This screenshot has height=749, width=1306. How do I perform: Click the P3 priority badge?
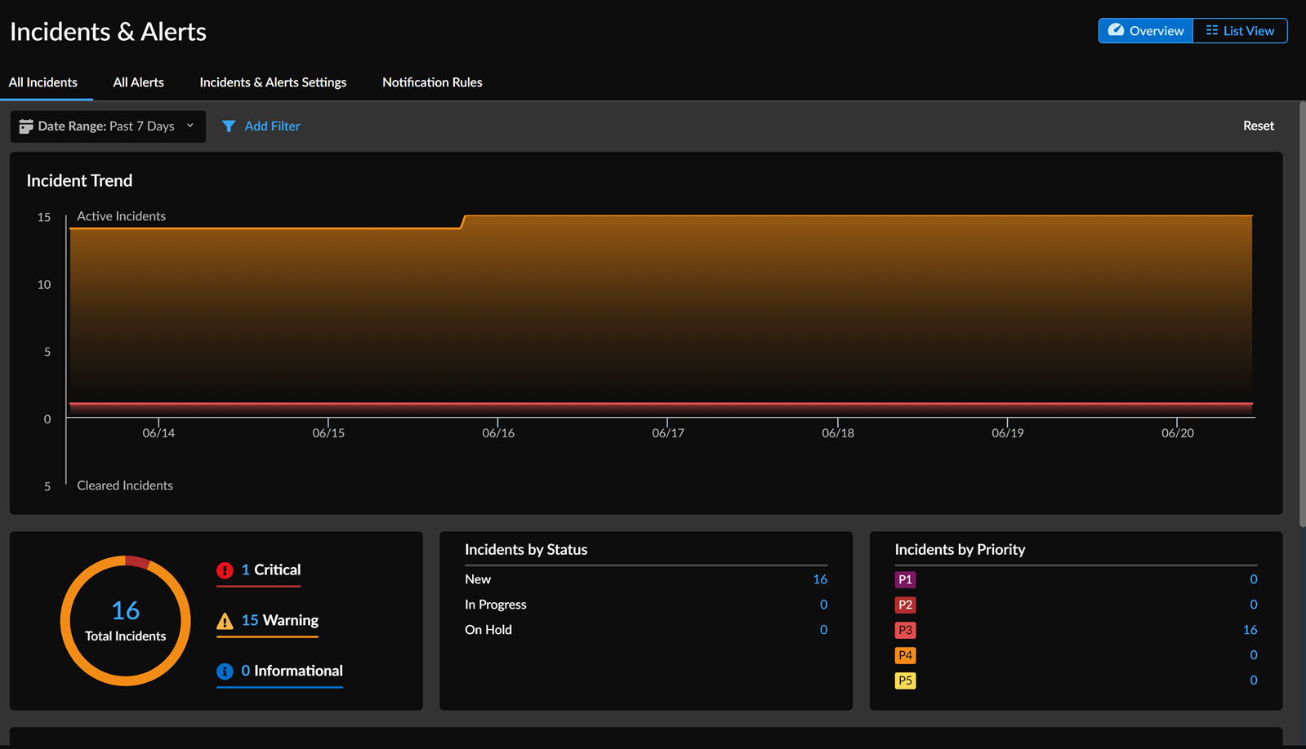tap(905, 631)
